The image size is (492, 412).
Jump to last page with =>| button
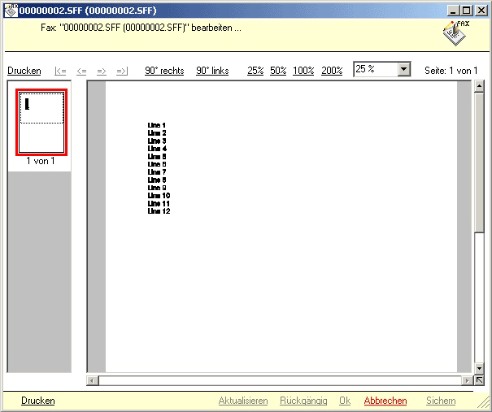click(x=122, y=71)
